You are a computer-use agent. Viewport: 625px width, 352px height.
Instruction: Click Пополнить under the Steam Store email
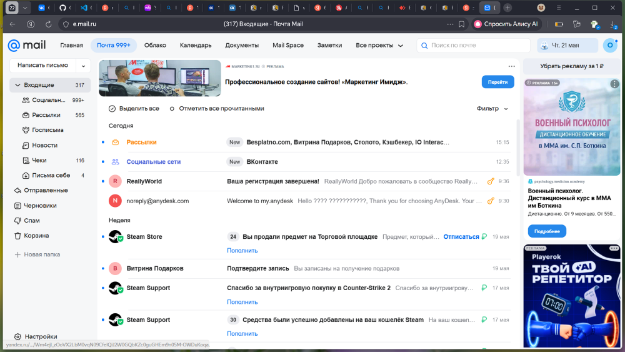point(242,250)
